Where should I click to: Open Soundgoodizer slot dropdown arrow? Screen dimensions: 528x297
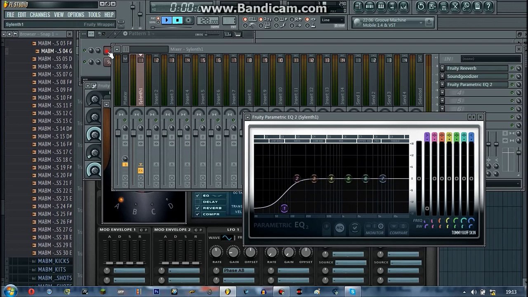coord(442,76)
